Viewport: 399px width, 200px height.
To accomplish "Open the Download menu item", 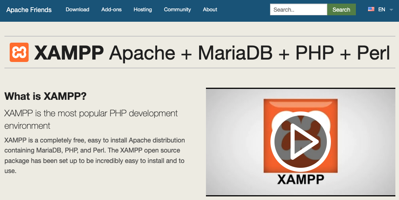I will click(77, 10).
